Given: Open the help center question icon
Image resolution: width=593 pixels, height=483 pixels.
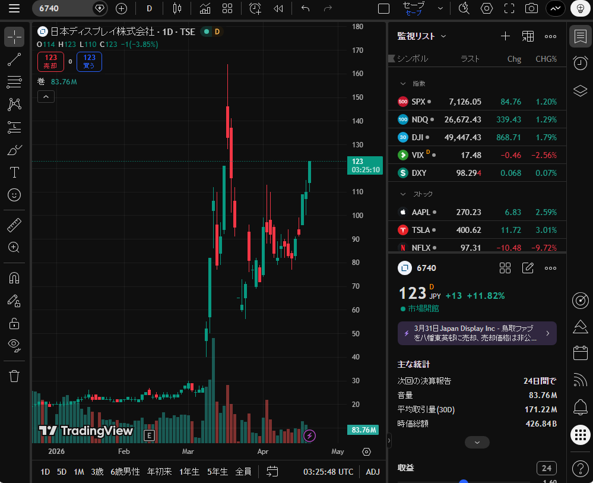Looking at the screenshot, I should coord(580,469).
